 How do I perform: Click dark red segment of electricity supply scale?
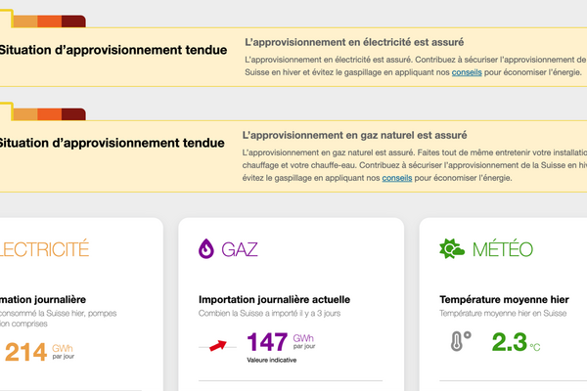tap(74, 22)
